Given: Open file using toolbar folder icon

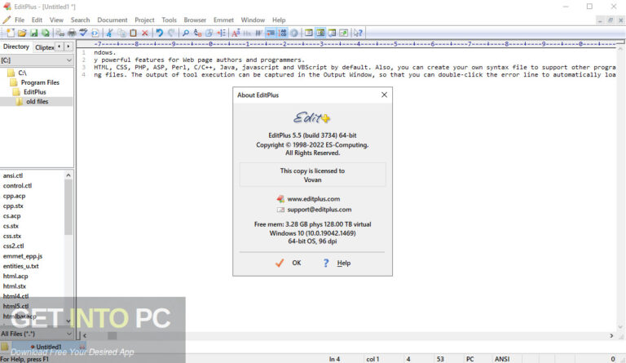Looking at the screenshot, I should pyautogui.click(x=22, y=33).
